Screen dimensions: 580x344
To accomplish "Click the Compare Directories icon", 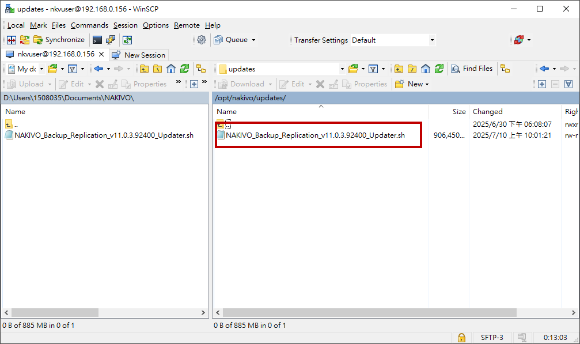I will [x=12, y=40].
